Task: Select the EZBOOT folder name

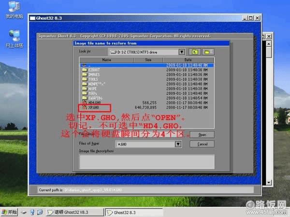Action: click(94, 70)
